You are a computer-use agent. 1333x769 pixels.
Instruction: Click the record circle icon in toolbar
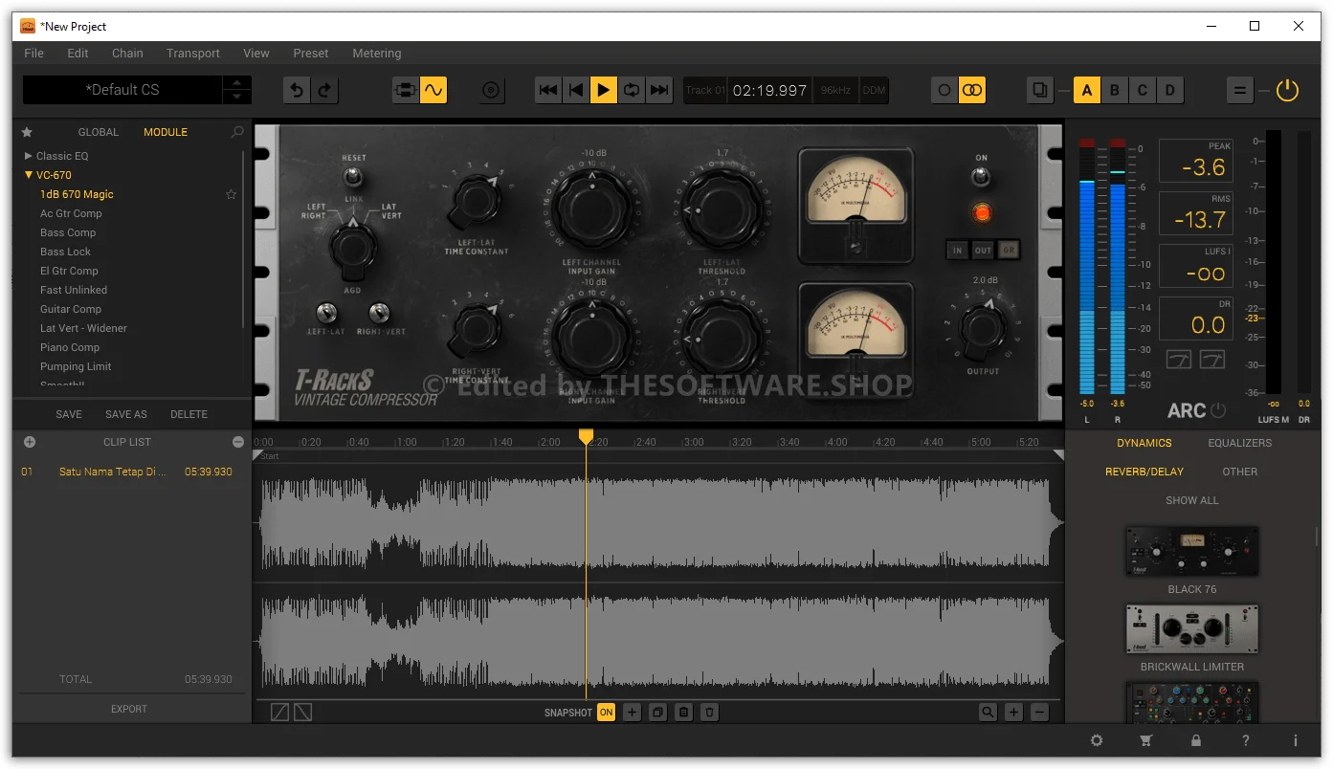(x=491, y=90)
